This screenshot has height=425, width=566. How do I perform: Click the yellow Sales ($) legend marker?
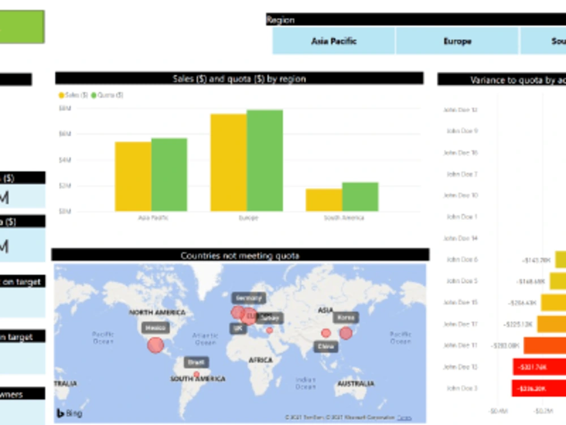click(x=62, y=95)
